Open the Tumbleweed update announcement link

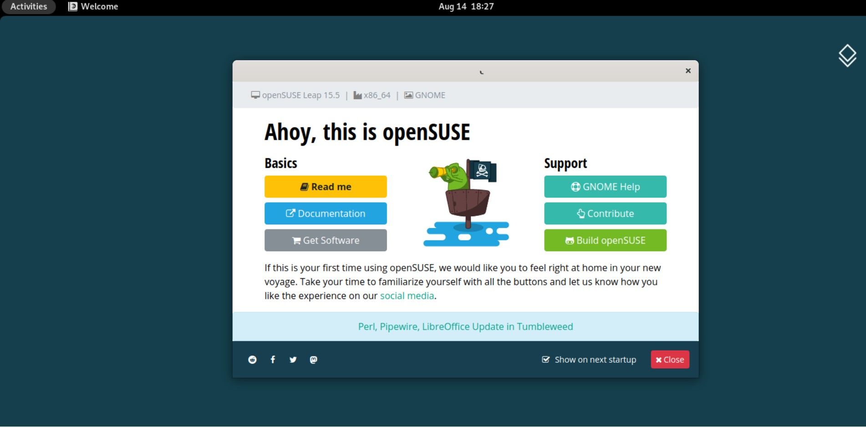pyautogui.click(x=465, y=326)
